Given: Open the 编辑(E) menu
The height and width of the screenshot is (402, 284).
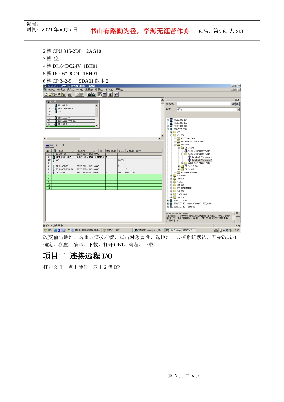Looking at the screenshot, I should 61,89.
